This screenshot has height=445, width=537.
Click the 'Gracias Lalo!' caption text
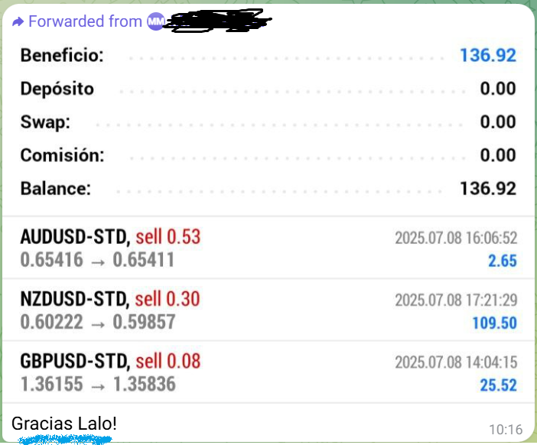pyautogui.click(x=64, y=424)
